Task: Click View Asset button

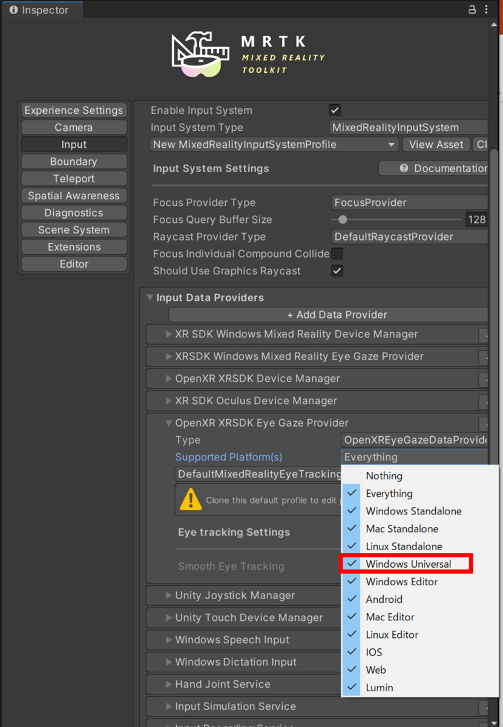Action: pos(436,145)
